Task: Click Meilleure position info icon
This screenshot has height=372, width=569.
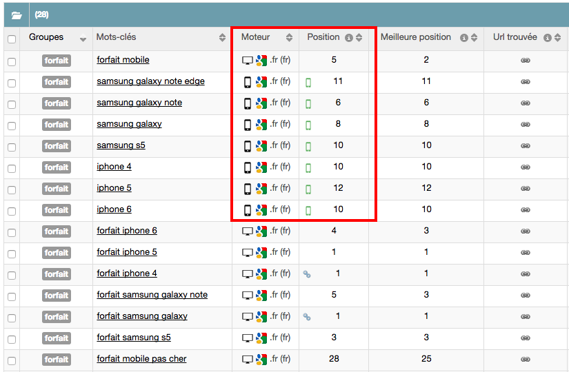Action: [463, 38]
